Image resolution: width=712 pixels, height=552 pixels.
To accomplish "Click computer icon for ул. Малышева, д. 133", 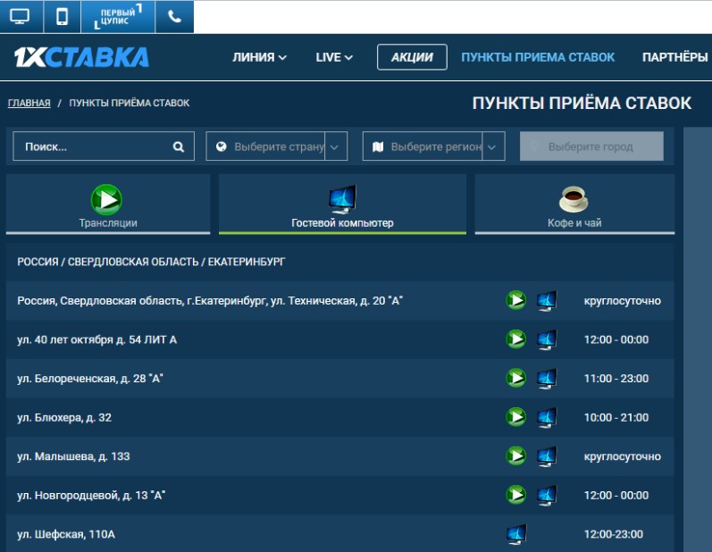I will pos(547,456).
